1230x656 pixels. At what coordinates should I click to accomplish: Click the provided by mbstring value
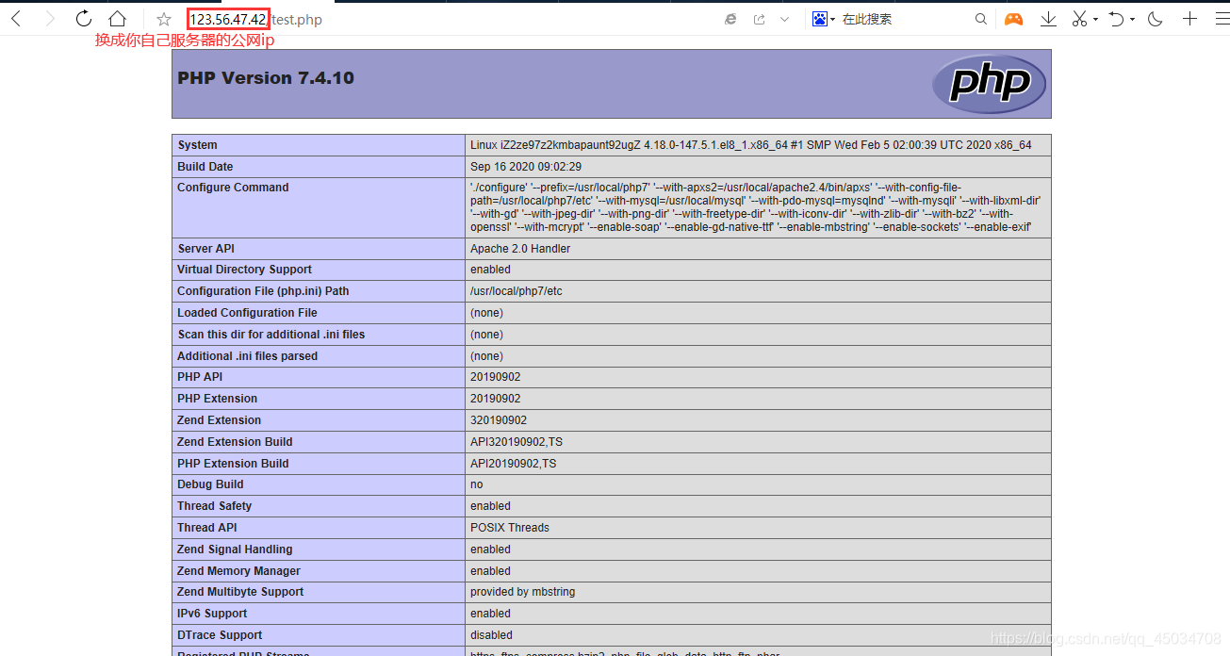[x=522, y=592]
